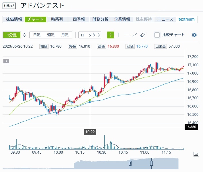The height and width of the screenshot is (172, 203).
Task: Open the ローソク chart type dropdown
Action: [90, 35]
